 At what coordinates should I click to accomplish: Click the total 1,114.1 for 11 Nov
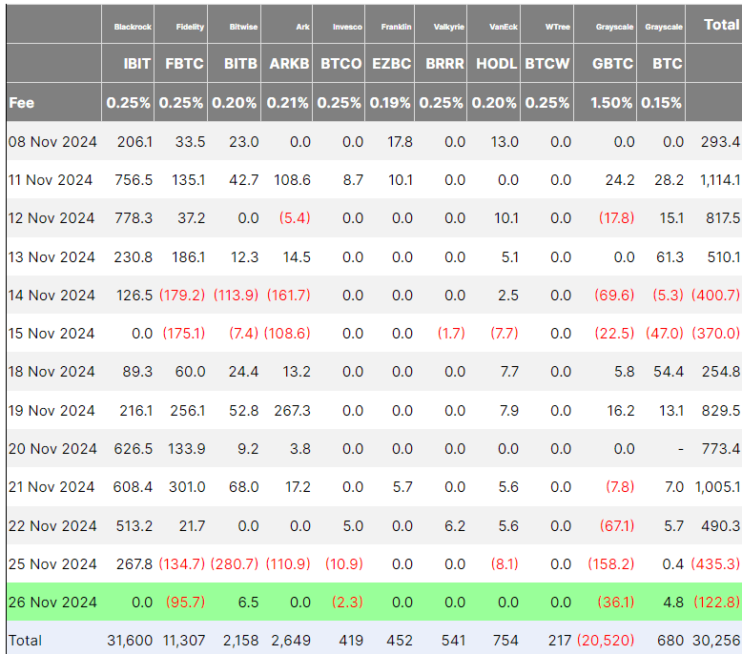[720, 180]
